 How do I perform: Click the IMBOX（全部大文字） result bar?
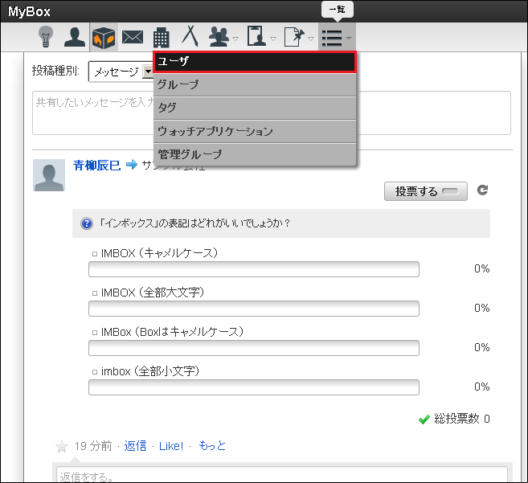254,309
